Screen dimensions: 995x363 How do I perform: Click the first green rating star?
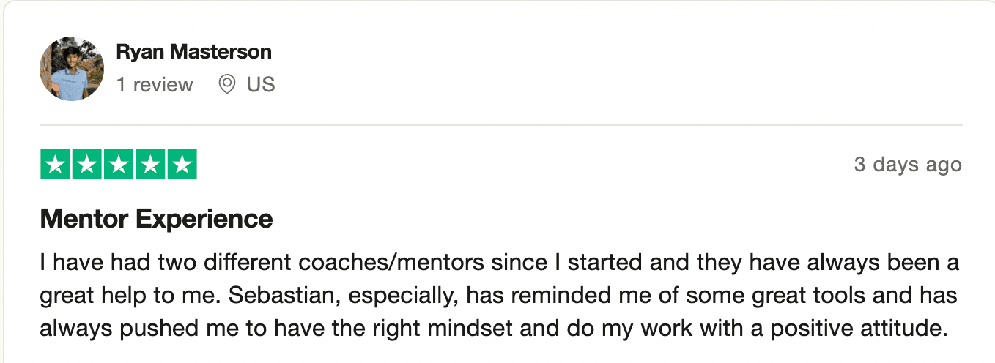55,165
